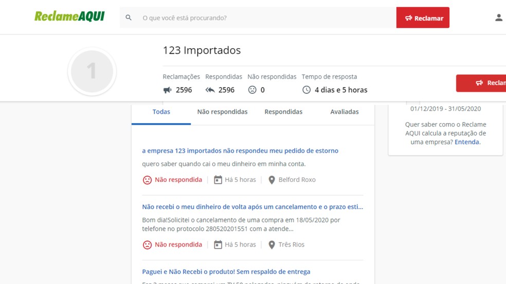This screenshot has height=284, width=506.
Task: Switch to the Respondidas tab
Action: (x=283, y=112)
